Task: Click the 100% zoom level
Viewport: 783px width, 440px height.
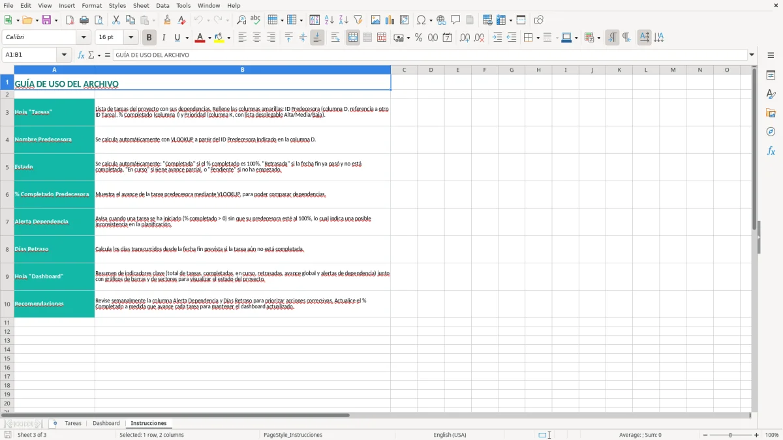Action: click(772, 435)
